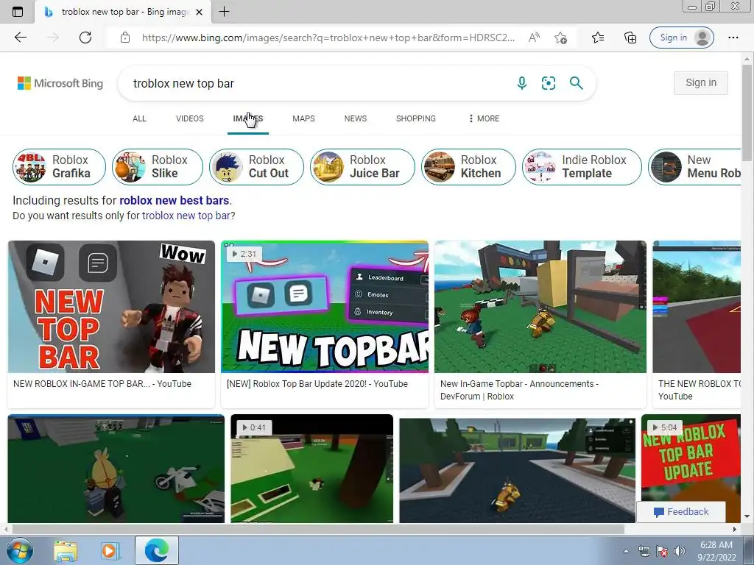Click the scrollbar down arrow
The image size is (754, 565).
coord(747,516)
